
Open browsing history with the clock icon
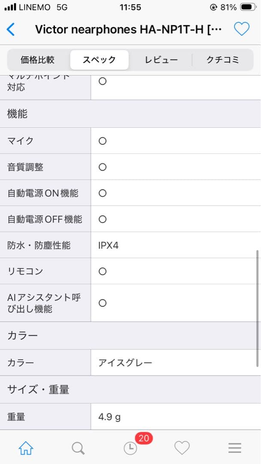pos(130,448)
